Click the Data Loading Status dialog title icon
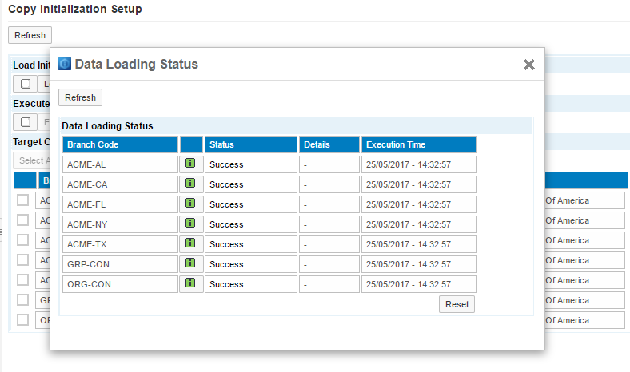 tap(66, 65)
